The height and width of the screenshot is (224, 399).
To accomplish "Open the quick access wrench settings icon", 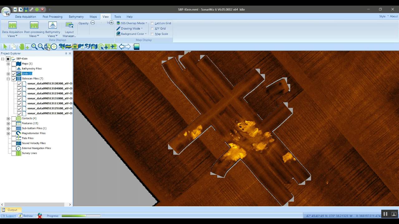I will tap(31, 9).
